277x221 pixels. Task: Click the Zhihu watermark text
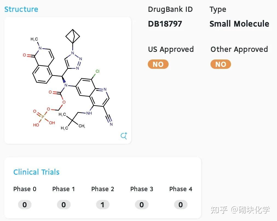click(240, 210)
